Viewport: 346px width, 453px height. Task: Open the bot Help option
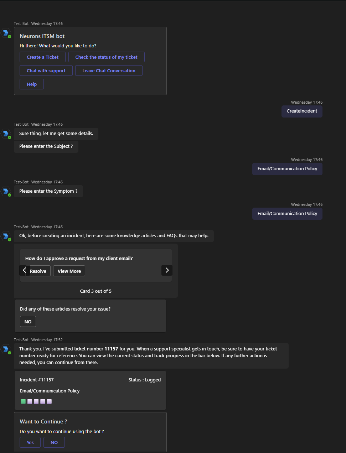pos(32,84)
